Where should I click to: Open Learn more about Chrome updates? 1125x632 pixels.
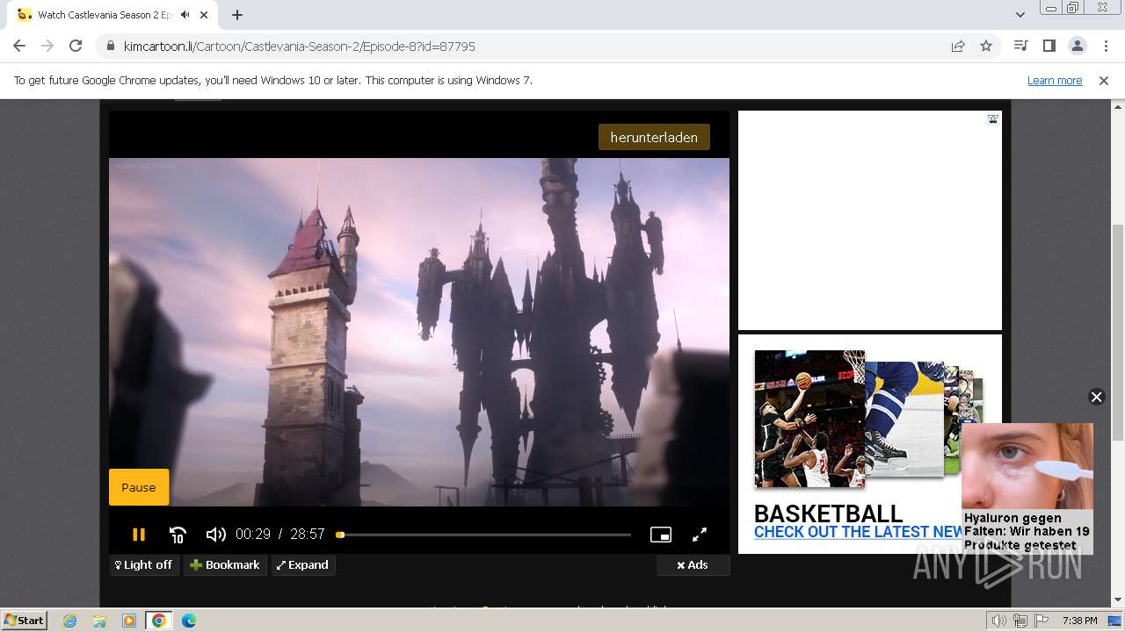[1055, 81]
